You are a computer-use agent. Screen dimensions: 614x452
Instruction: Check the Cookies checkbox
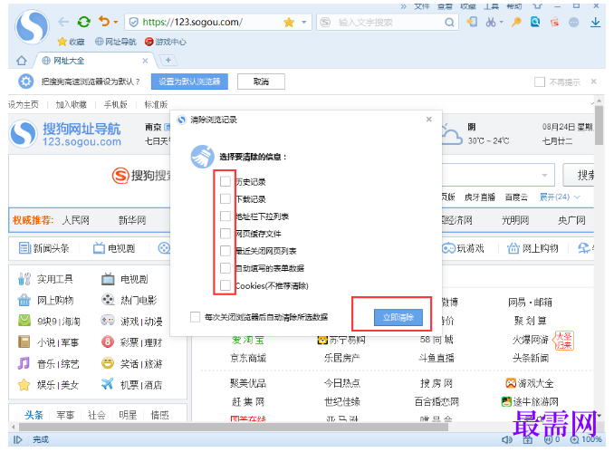(225, 285)
